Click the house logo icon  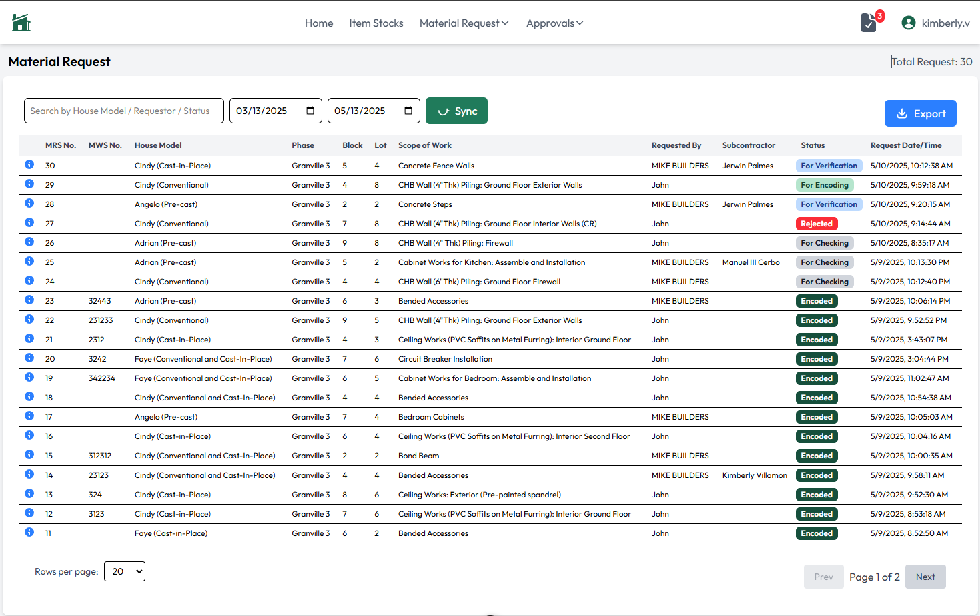point(21,23)
